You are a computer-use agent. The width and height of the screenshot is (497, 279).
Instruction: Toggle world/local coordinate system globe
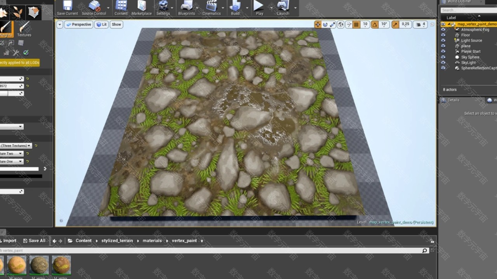(341, 24)
